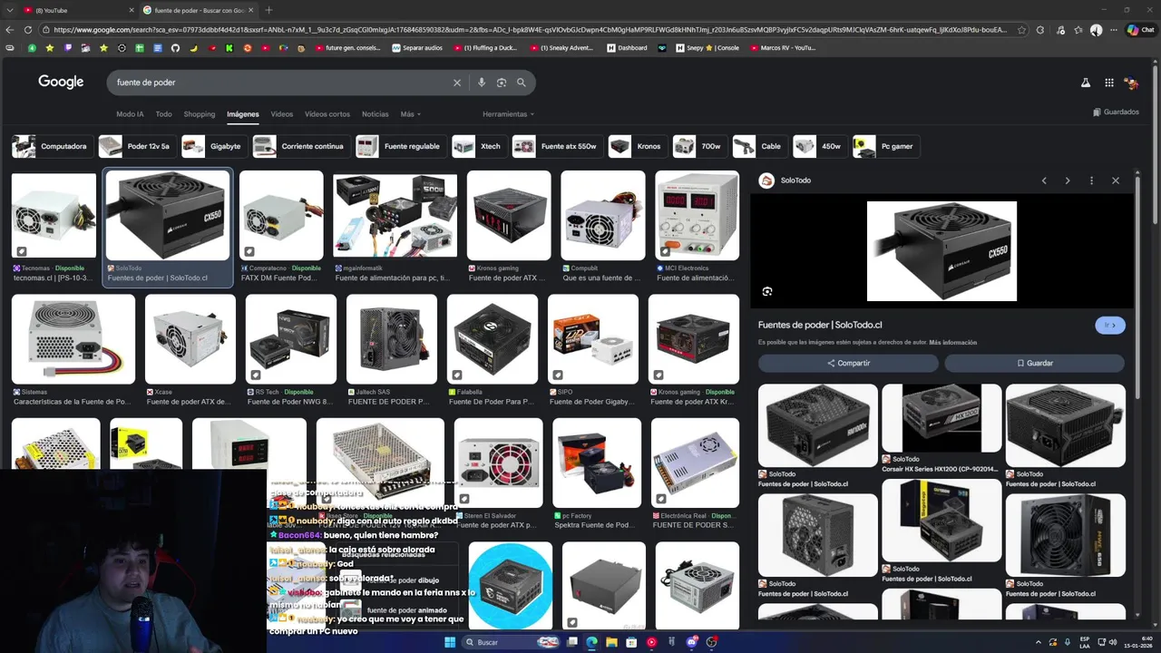Select the Fuente regulable filter chip
This screenshot has height=653, width=1161.
400,146
